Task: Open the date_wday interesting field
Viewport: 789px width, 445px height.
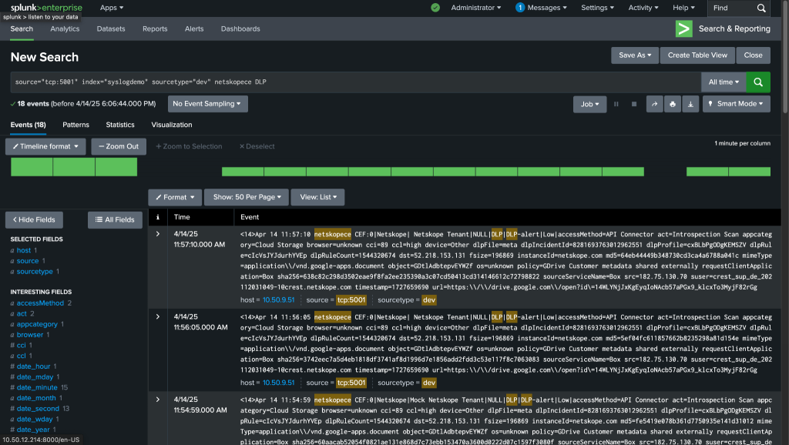Action: (34, 420)
